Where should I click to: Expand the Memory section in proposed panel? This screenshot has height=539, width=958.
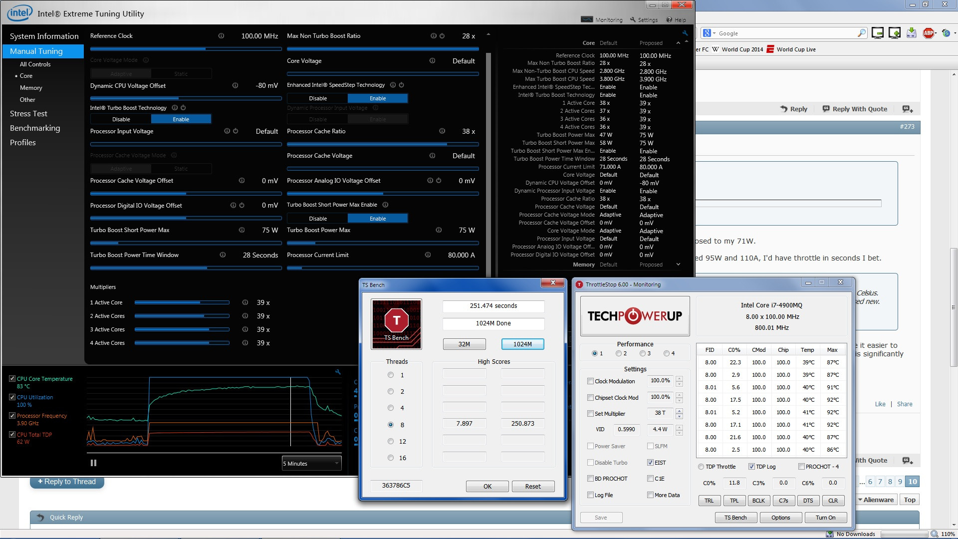[678, 265]
